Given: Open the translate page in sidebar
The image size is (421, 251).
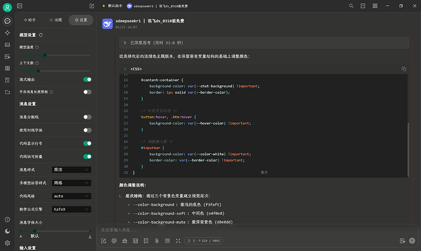Looking at the screenshot, I should point(7,56).
